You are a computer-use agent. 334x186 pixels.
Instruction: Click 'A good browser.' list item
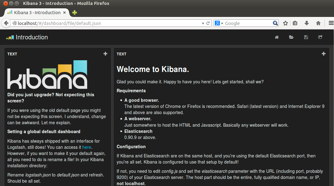(x=142, y=100)
